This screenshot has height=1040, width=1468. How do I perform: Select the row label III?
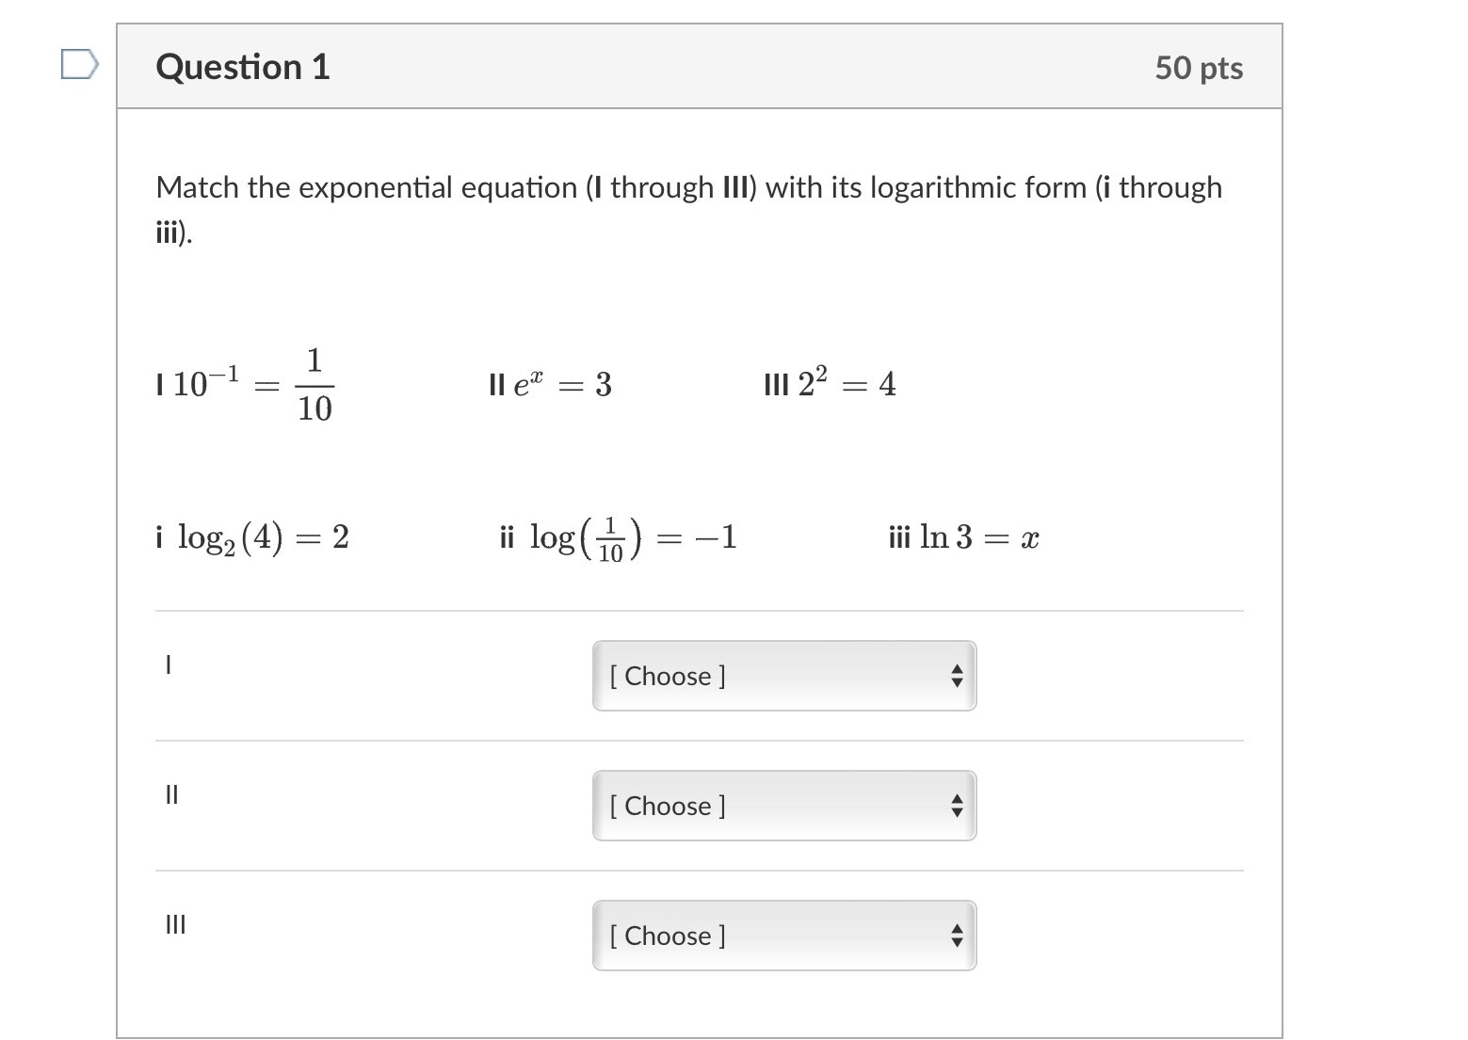coord(175,925)
